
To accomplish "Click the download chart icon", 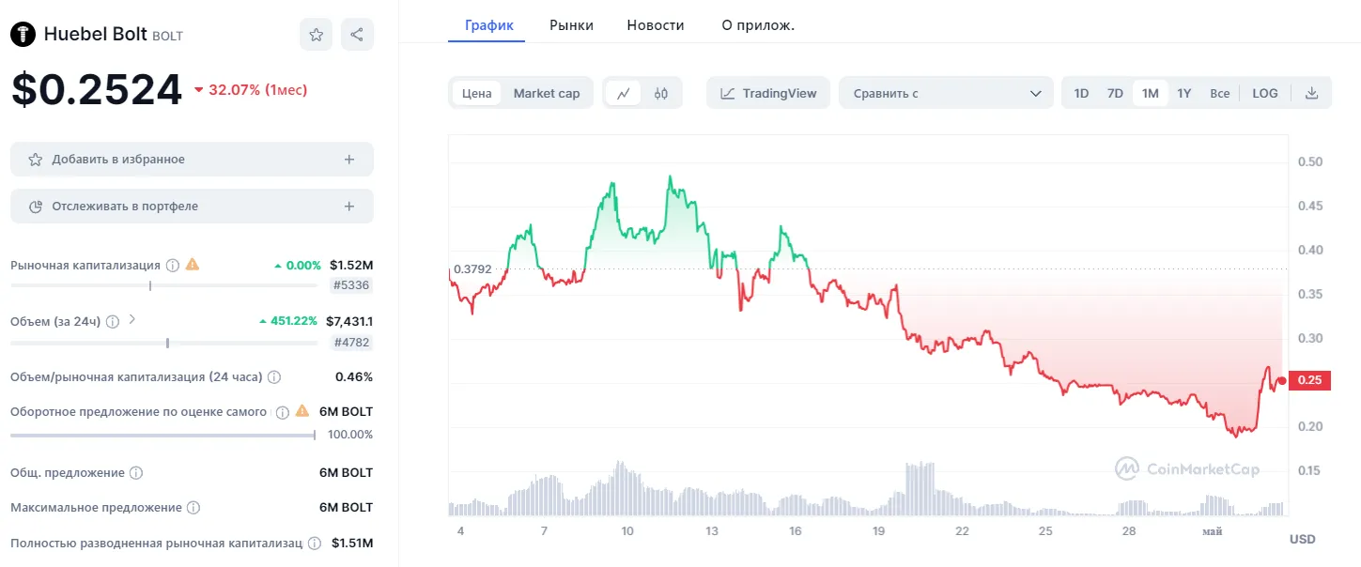I will pyautogui.click(x=1312, y=93).
